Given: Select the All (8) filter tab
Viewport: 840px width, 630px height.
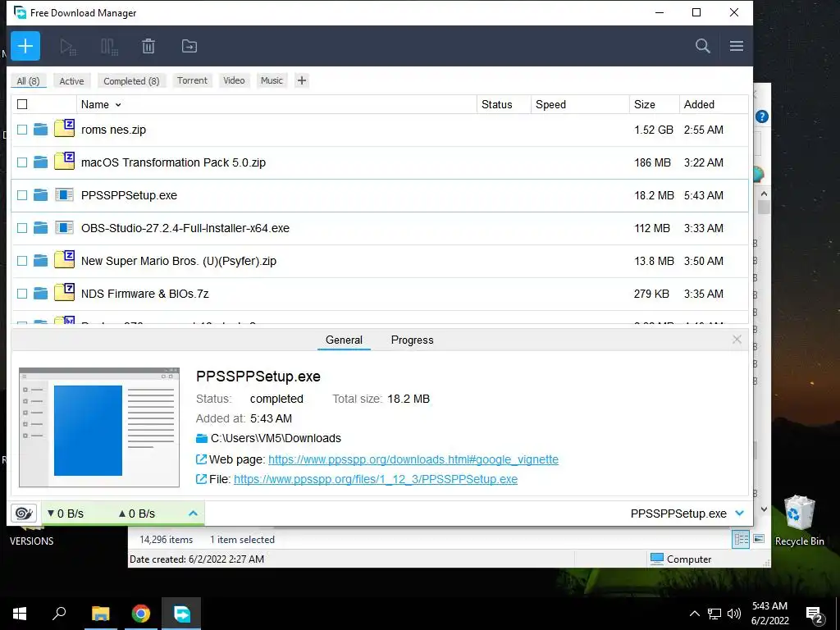Looking at the screenshot, I should click(29, 81).
